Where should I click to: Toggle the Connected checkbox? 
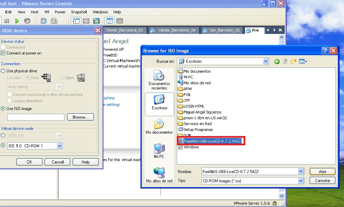tap(3, 47)
